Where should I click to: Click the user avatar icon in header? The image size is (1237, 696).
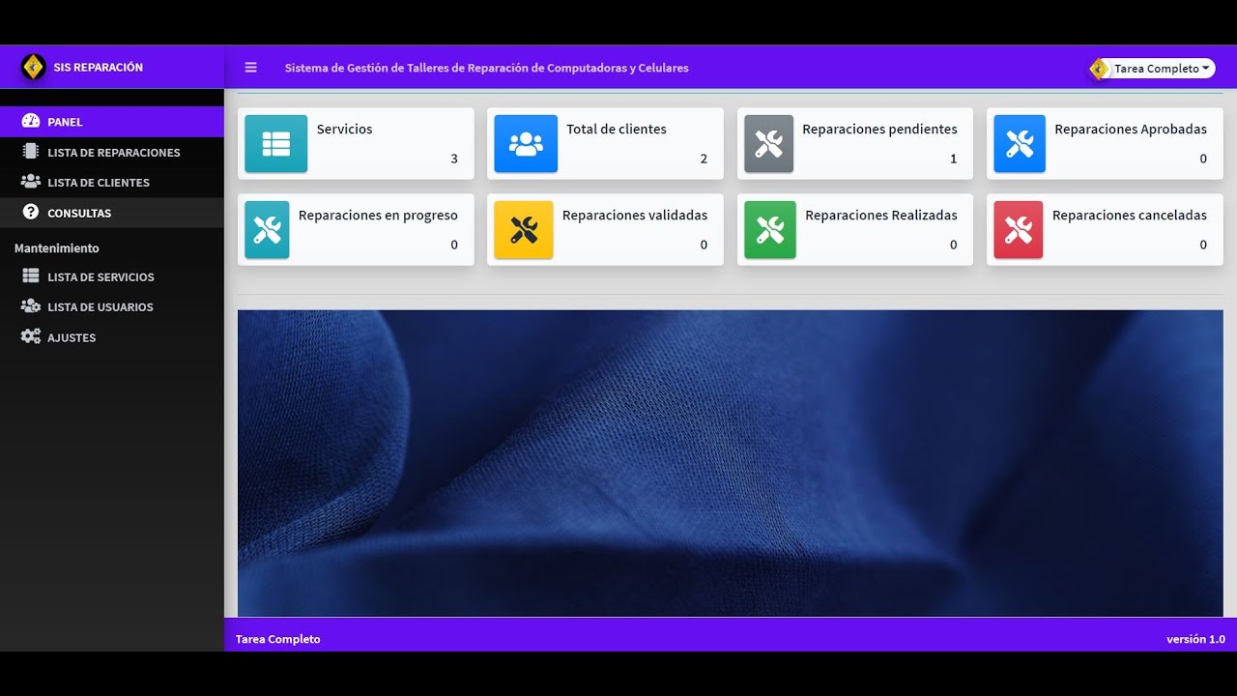tap(1099, 69)
